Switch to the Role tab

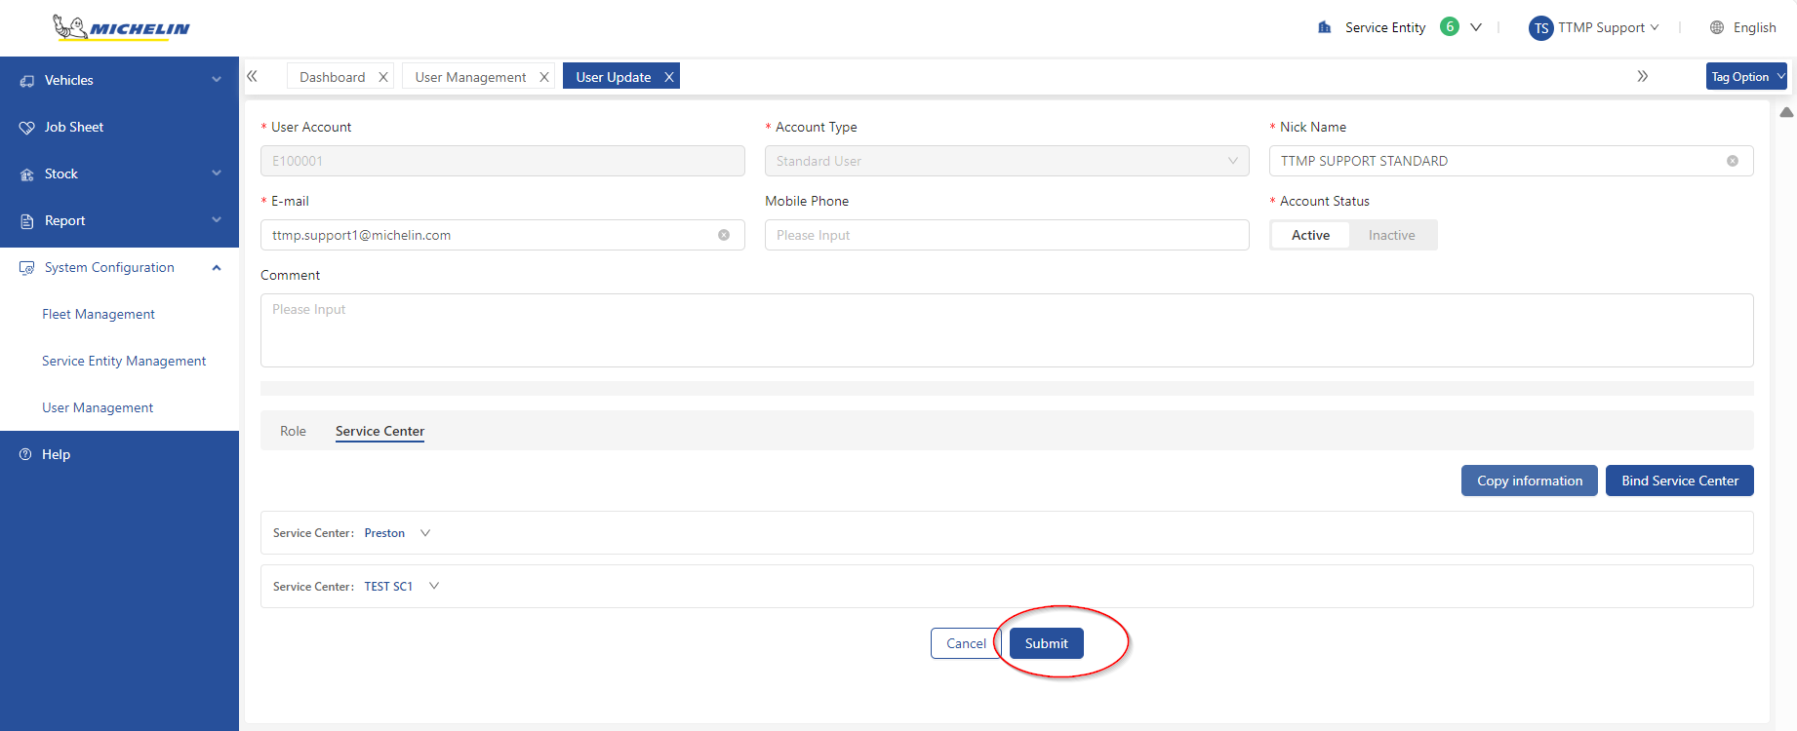coord(293,431)
